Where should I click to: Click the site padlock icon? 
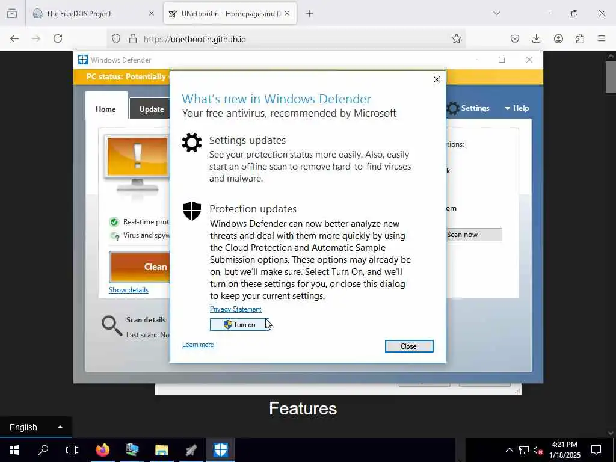(133, 38)
